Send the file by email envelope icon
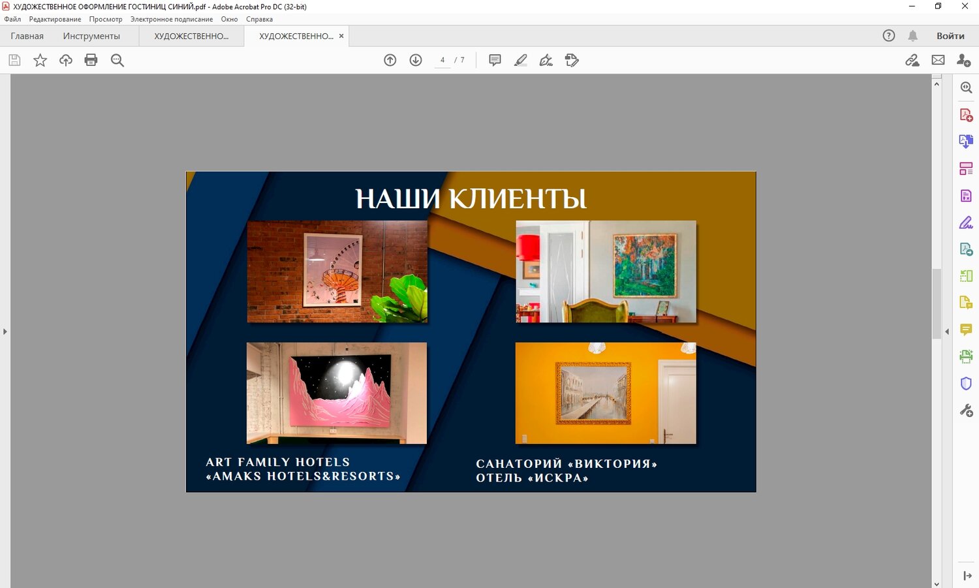The width and height of the screenshot is (979, 588). click(938, 60)
